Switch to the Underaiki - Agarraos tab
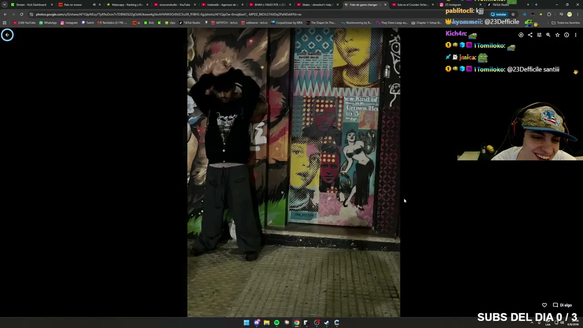The width and height of the screenshot is (583, 328). (223, 5)
